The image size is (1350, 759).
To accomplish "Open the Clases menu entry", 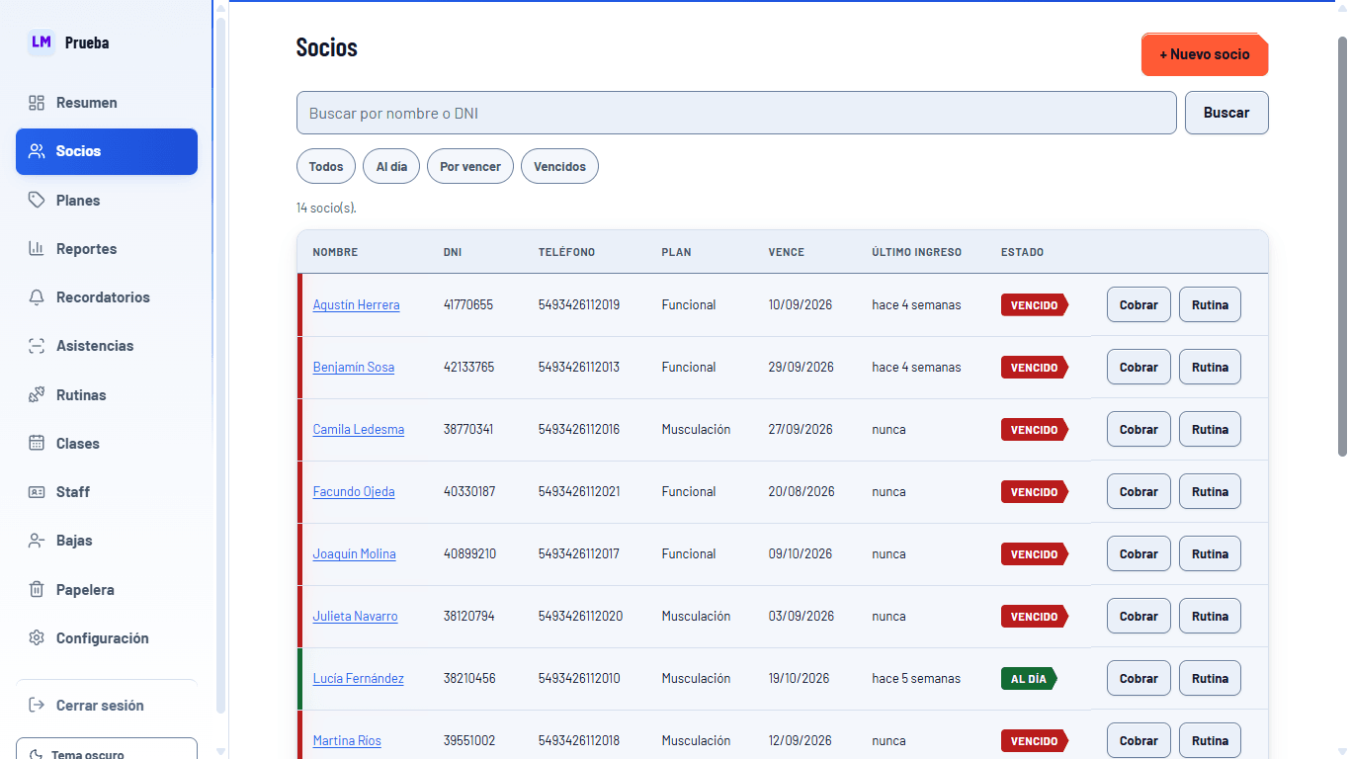I will coord(107,443).
